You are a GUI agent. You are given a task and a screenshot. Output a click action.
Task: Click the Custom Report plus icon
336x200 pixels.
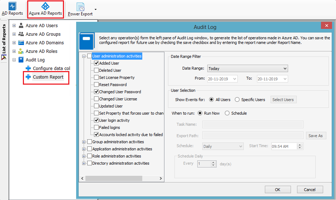(x=28, y=77)
